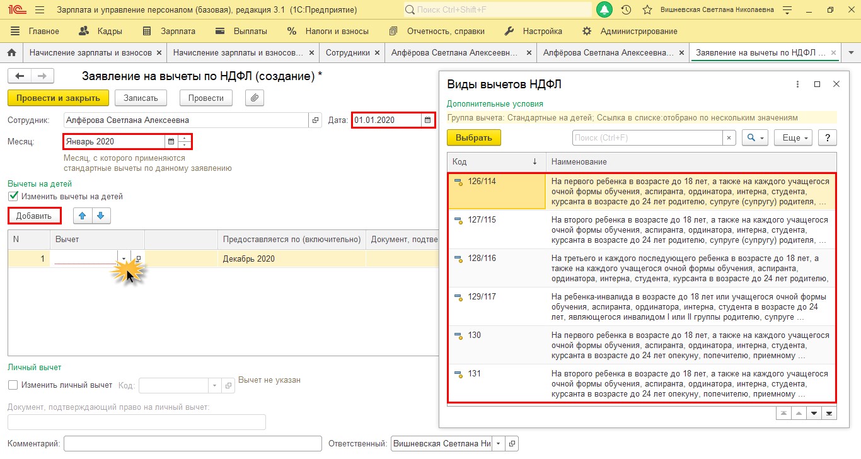Open the history clock icon
The width and height of the screenshot is (861, 459).
tap(626, 10)
